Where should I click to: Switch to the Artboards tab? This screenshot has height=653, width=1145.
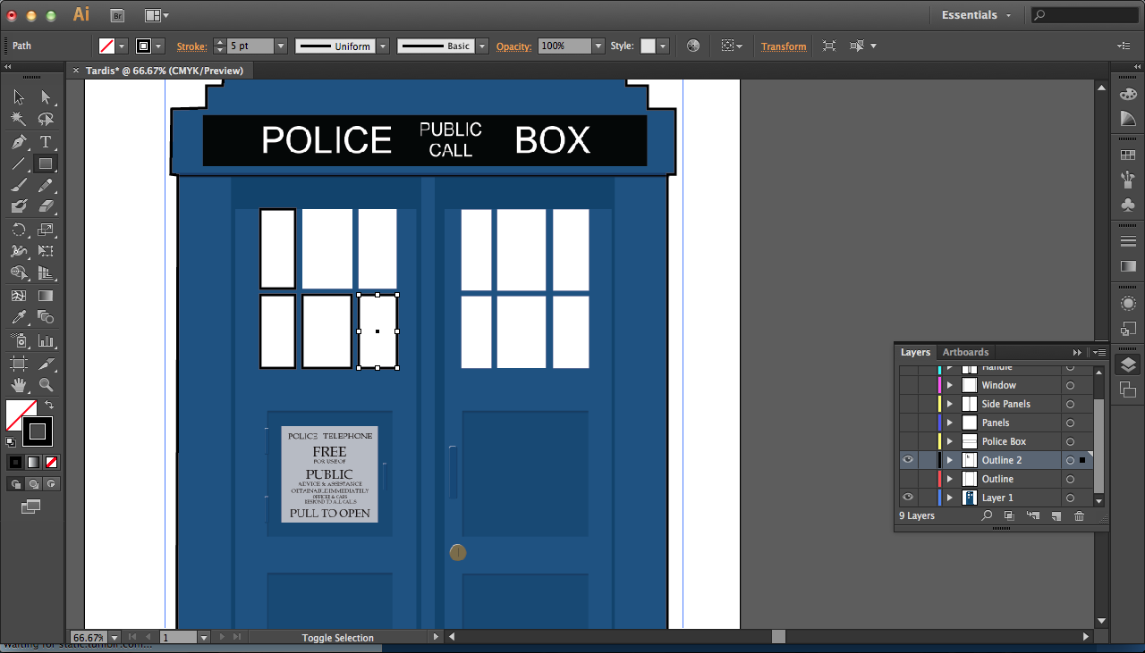(965, 352)
